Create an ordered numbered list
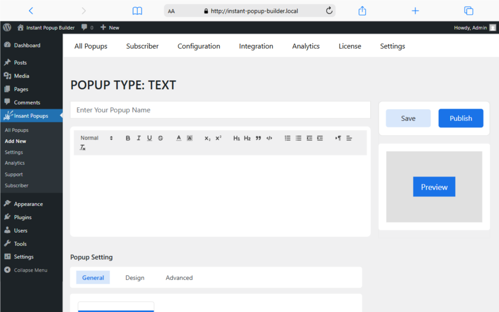Screen dimensions: 499x312 (x=287, y=138)
